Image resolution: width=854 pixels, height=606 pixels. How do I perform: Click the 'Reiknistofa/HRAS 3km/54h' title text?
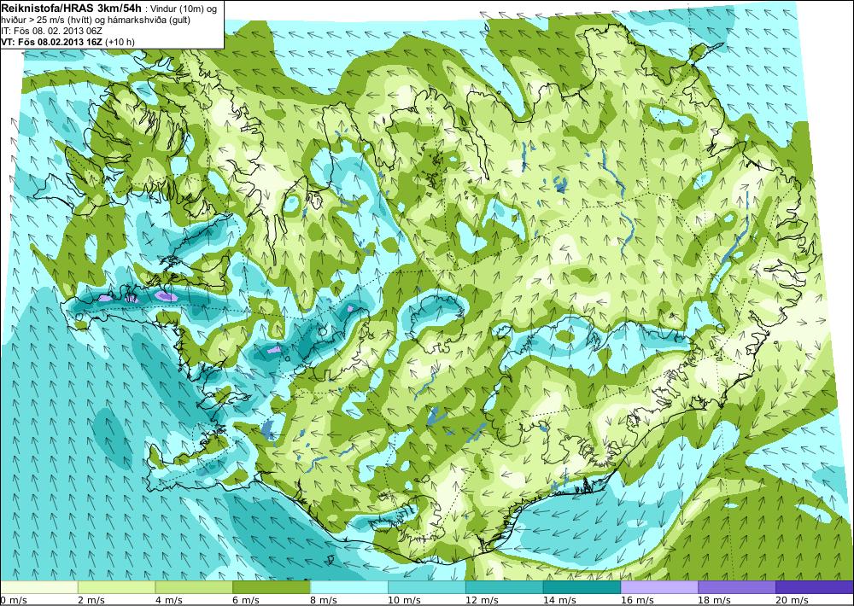click(72, 7)
